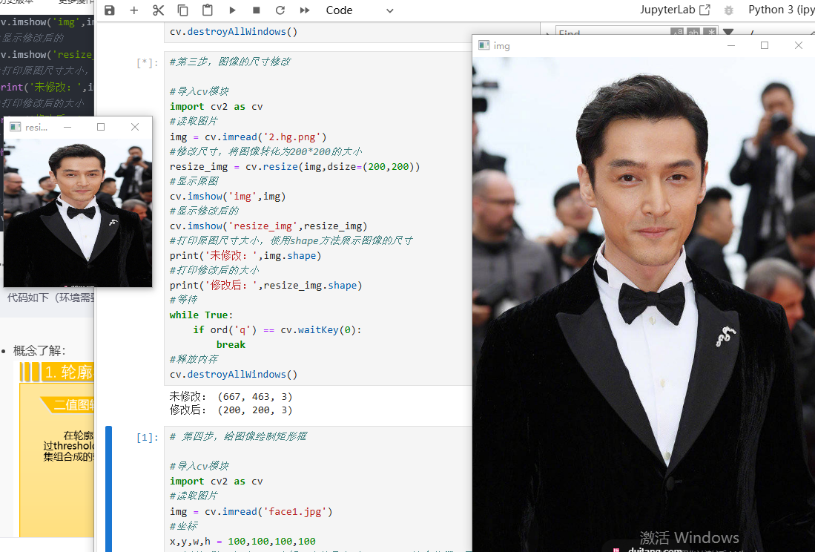Click the resized photo in the small window

78,213
